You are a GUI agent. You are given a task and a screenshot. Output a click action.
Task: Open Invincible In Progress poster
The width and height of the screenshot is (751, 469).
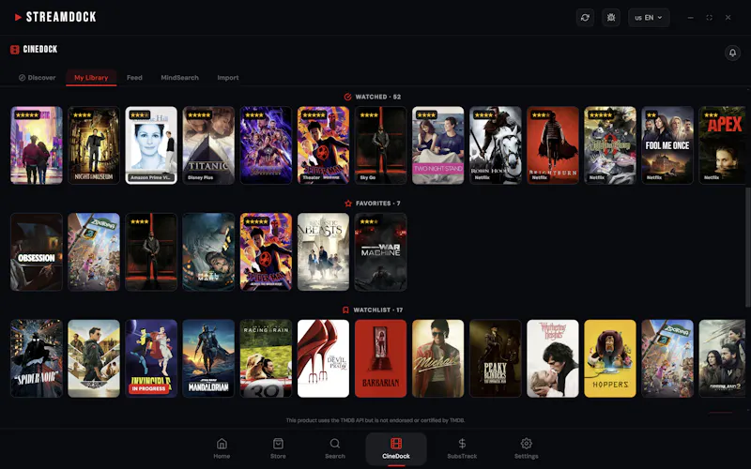(151, 358)
